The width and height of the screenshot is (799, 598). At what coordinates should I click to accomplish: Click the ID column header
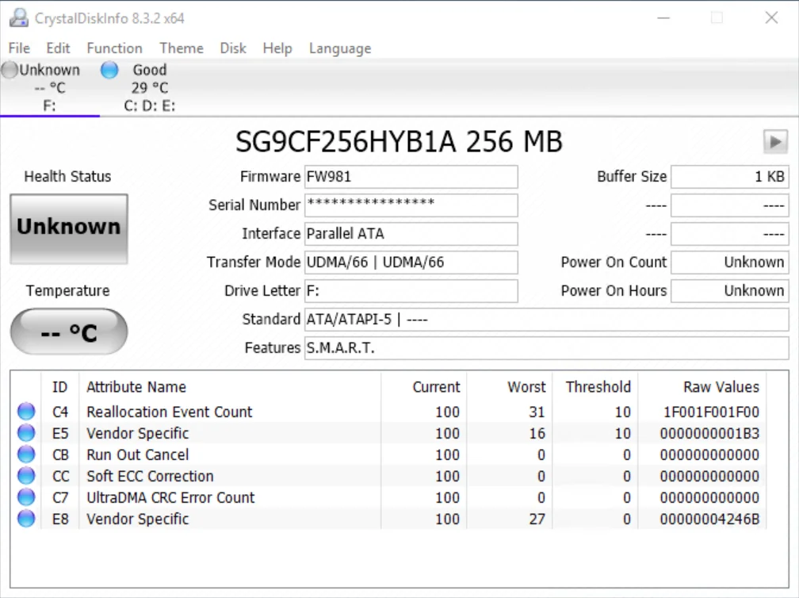pyautogui.click(x=59, y=387)
